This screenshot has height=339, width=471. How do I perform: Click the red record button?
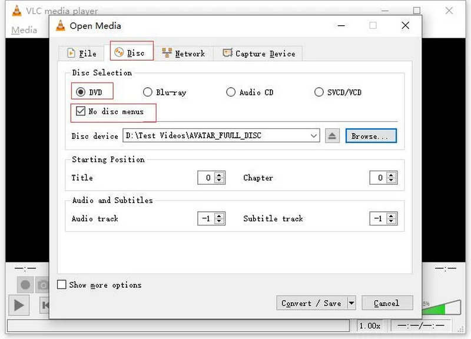25,285
